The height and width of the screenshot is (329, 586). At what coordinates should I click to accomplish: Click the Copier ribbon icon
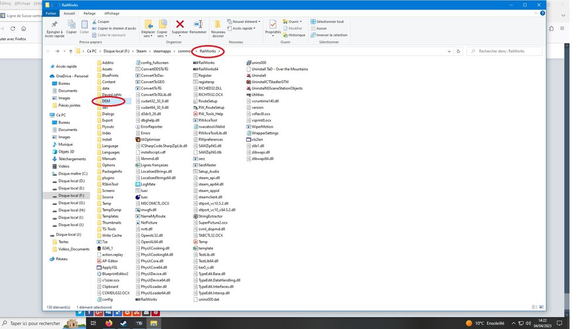pos(71,25)
